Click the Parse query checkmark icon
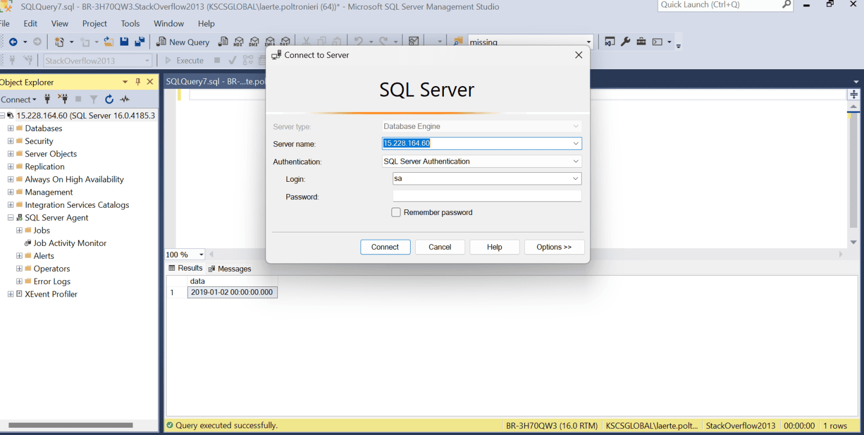Image resolution: width=864 pixels, height=435 pixels. pyautogui.click(x=233, y=60)
